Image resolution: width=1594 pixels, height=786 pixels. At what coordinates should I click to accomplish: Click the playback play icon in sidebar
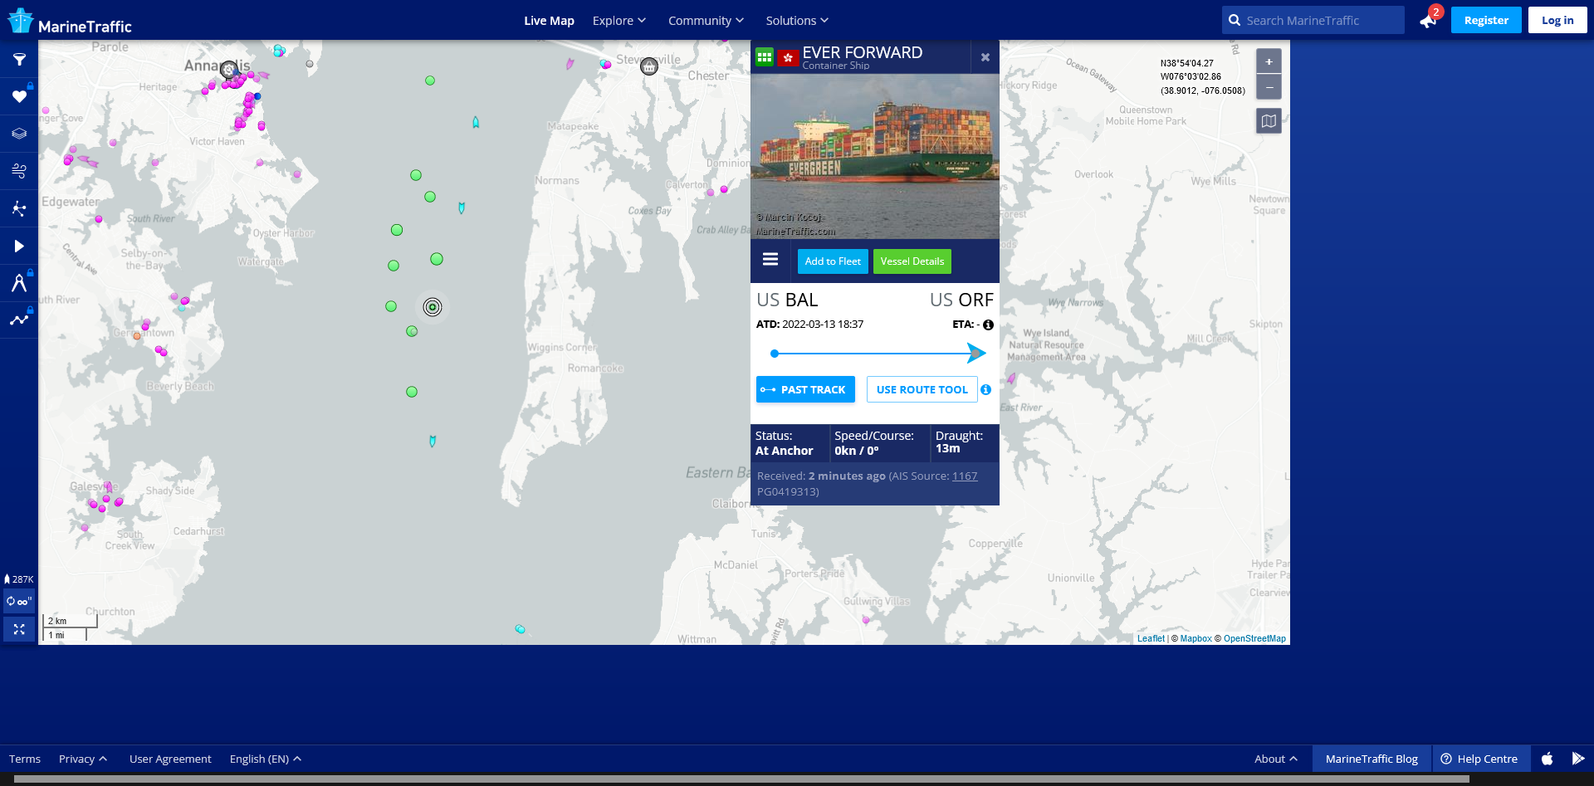point(19,246)
